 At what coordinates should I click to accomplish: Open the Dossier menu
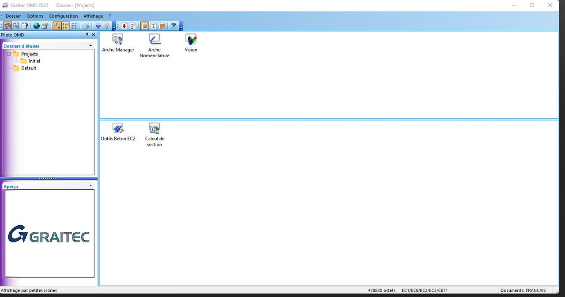pos(13,16)
